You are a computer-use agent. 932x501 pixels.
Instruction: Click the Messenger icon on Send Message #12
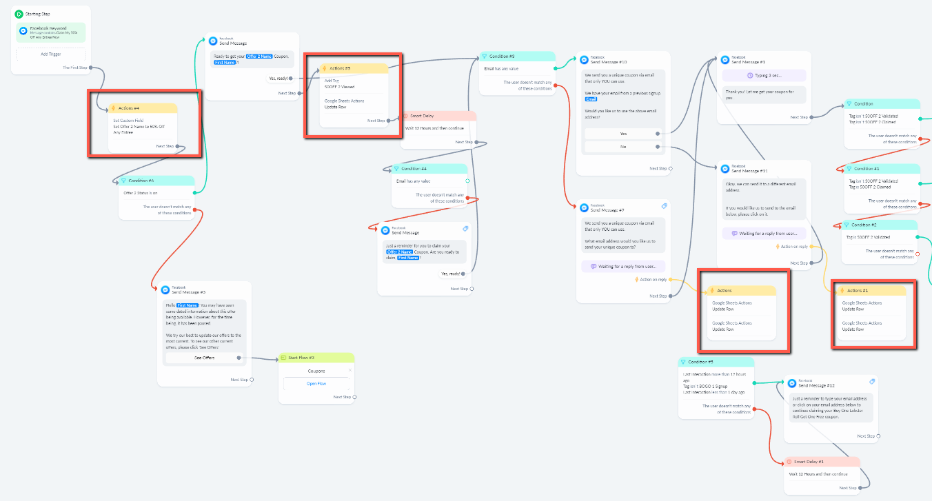[792, 383]
